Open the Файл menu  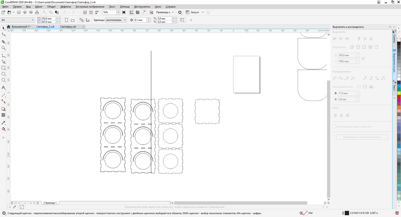(5, 7)
